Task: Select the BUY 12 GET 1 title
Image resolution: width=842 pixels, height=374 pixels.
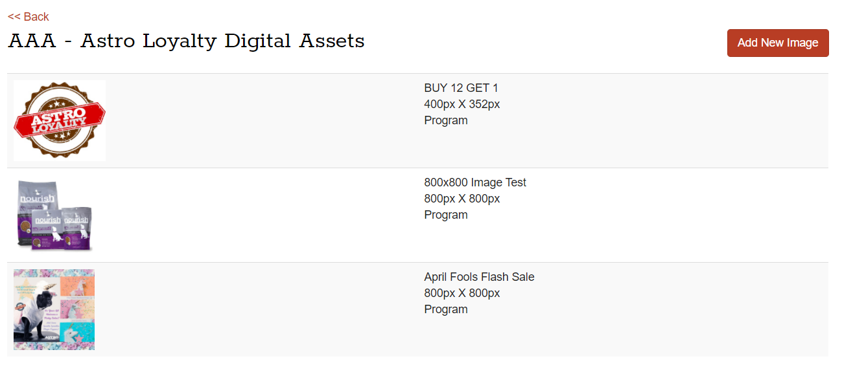Action: [x=461, y=88]
